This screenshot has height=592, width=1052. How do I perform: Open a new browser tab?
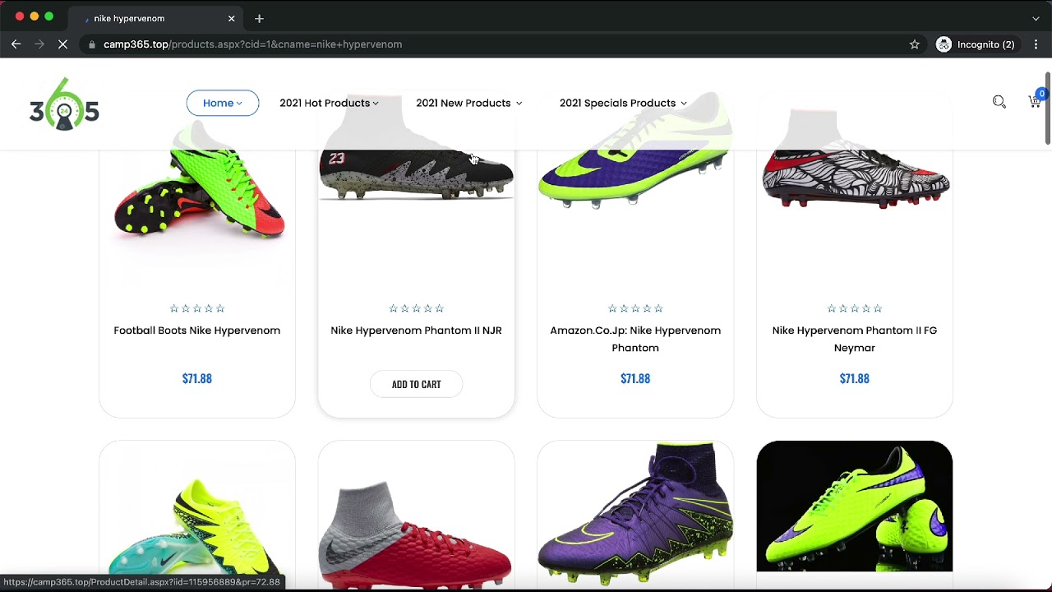coord(259,18)
